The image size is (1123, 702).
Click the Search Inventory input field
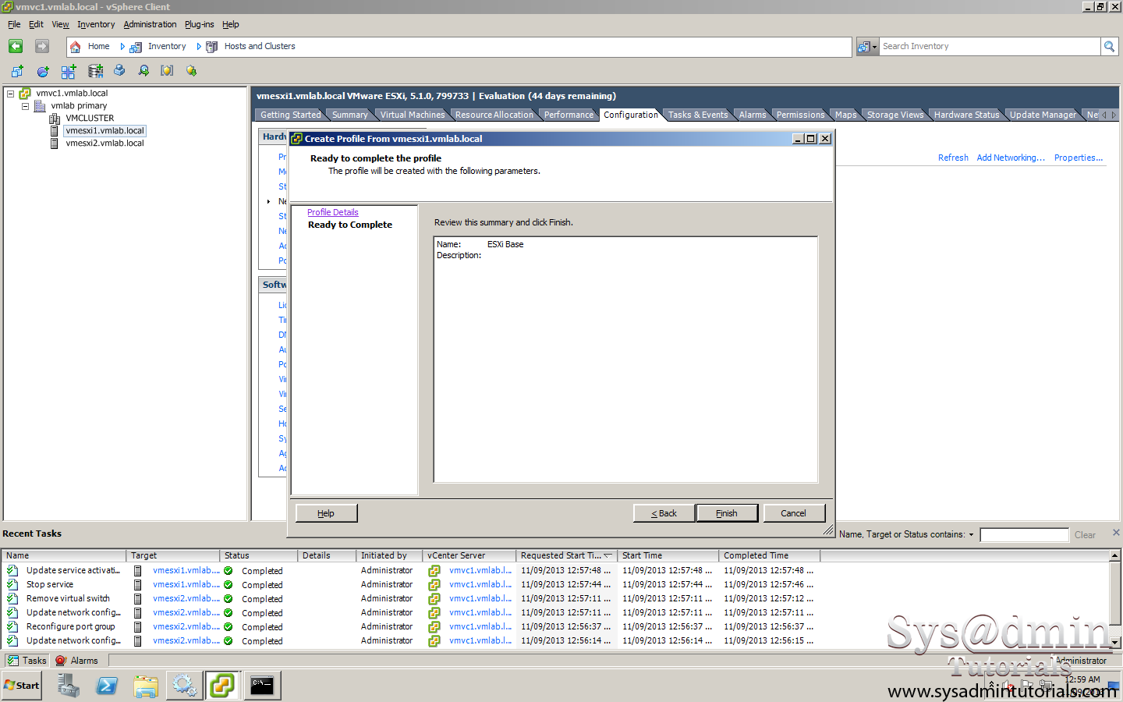pos(989,47)
